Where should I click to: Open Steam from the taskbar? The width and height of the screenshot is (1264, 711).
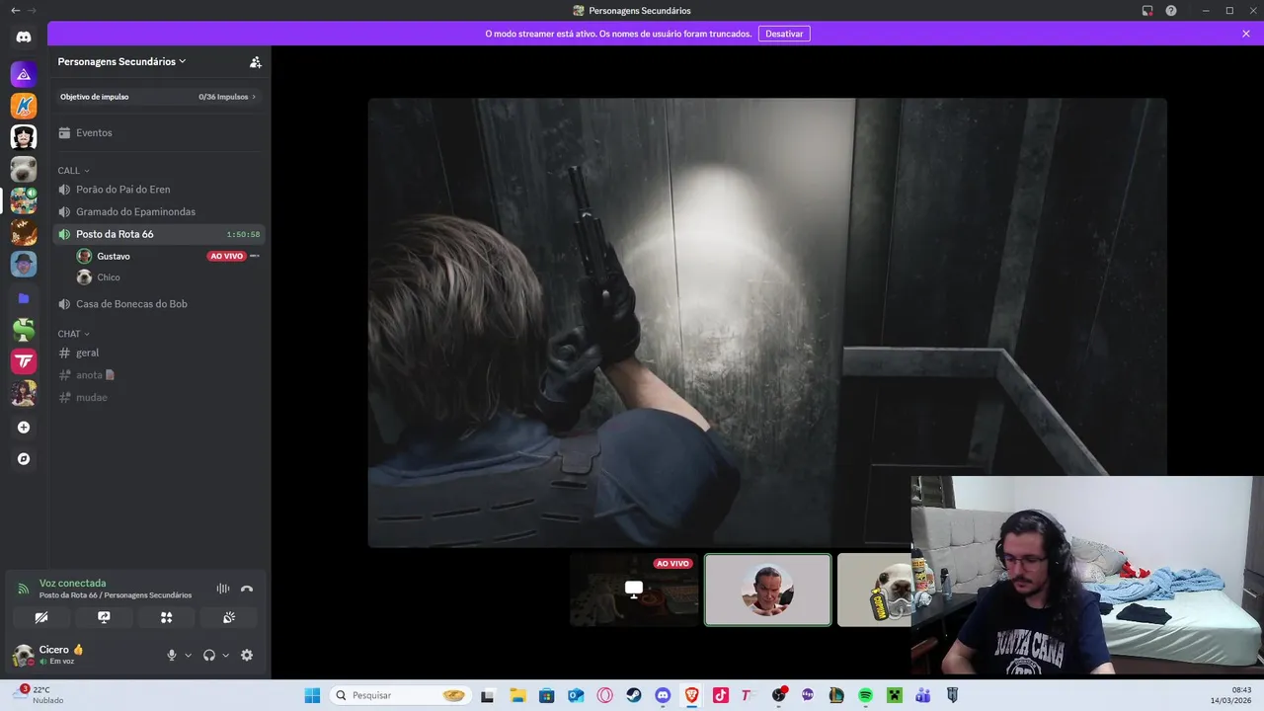click(634, 695)
